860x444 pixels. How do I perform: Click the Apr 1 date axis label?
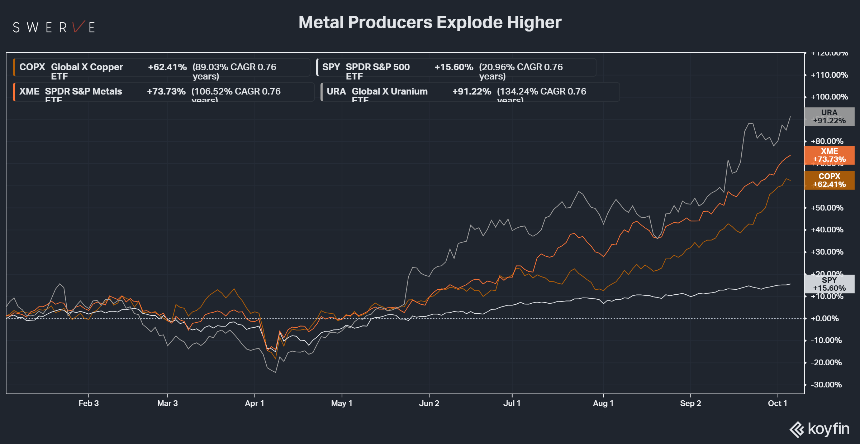(x=255, y=403)
